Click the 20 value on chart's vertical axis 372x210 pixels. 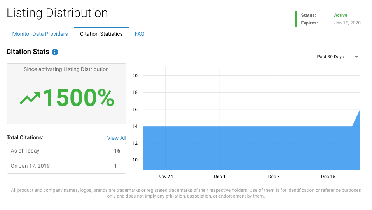click(x=135, y=76)
